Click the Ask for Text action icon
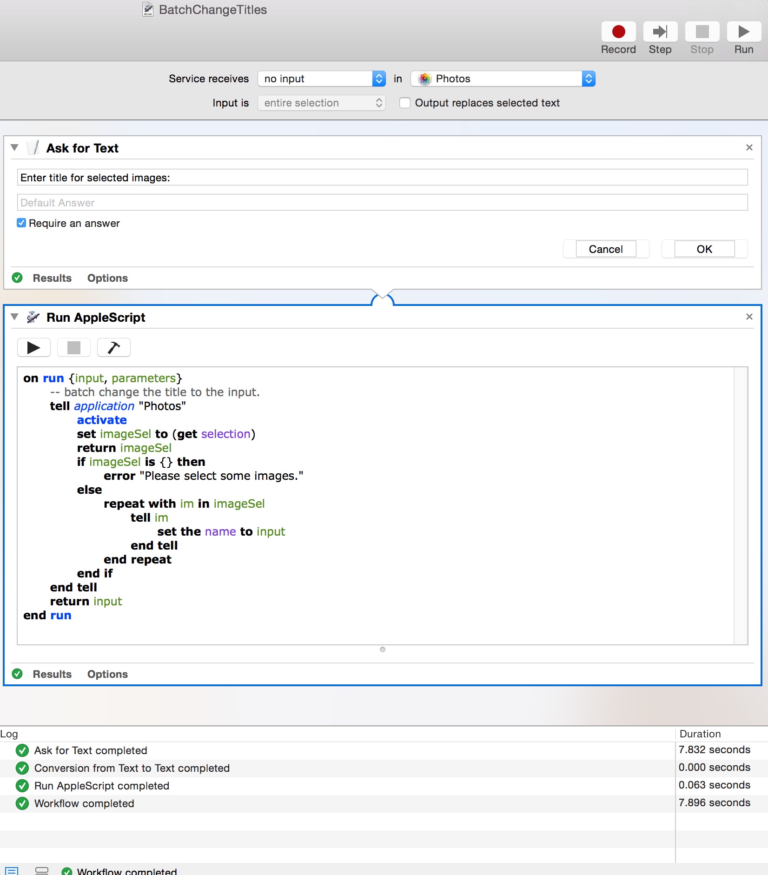The width and height of the screenshot is (768, 875). tap(33, 148)
